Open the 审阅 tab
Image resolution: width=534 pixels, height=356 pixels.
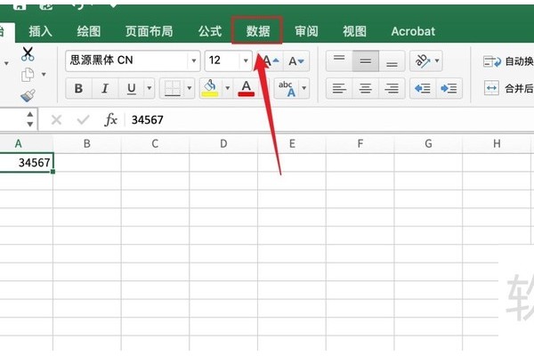tap(306, 31)
